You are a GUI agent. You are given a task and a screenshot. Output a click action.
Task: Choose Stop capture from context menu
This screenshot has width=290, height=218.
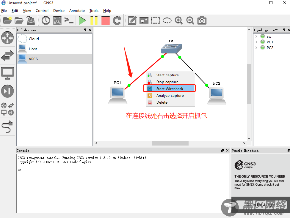pyautogui.click(x=170, y=82)
